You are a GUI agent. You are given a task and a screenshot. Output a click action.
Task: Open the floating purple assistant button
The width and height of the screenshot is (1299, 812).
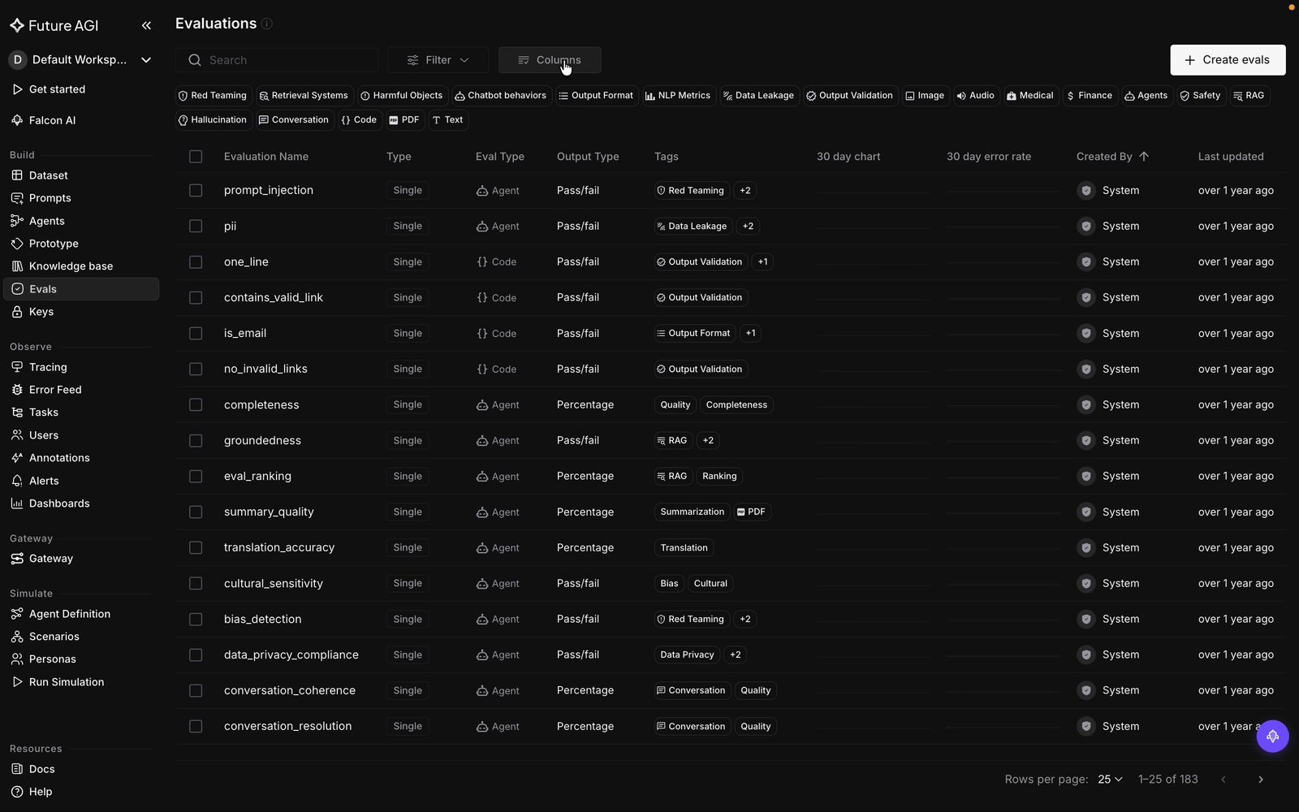pos(1272,736)
